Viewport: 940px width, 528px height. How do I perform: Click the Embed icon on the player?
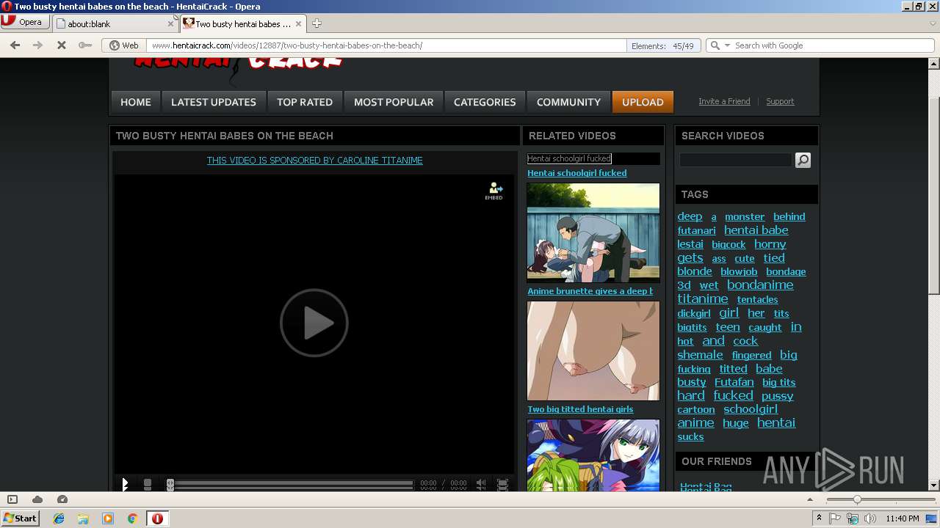[x=494, y=191]
